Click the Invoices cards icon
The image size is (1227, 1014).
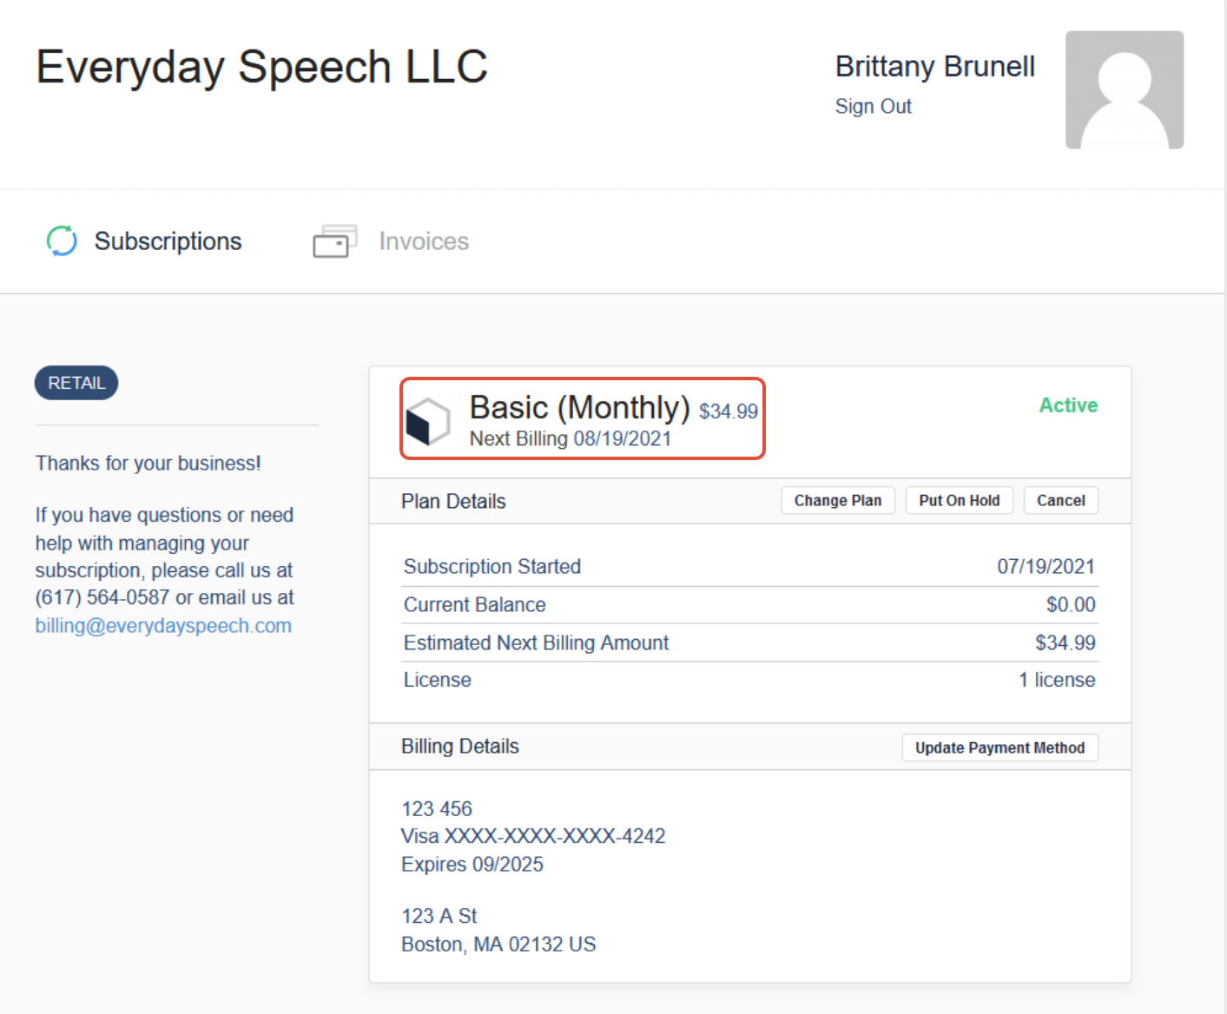pos(335,241)
